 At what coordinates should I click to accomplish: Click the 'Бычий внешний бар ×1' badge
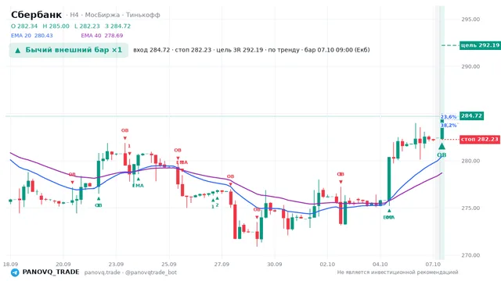click(x=69, y=50)
